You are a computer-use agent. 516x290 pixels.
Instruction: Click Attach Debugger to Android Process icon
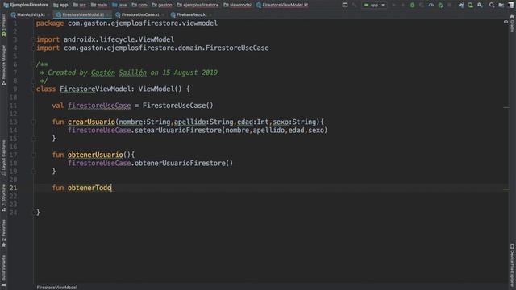[x=441, y=5]
